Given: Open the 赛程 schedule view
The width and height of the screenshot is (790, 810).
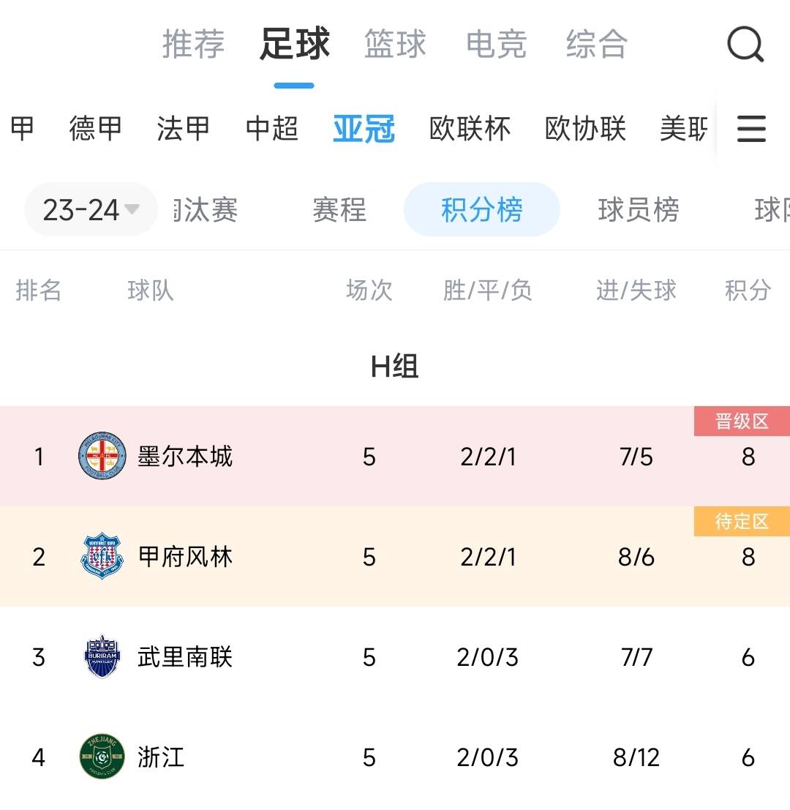Looking at the screenshot, I should [339, 210].
